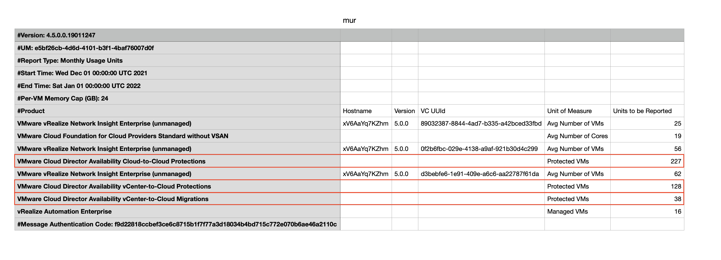Viewport: 721px width, 260px height.
Task: Click UUID "89032387-8844-4ad7-b335-a42bced33fbd"
Action: coord(481,123)
